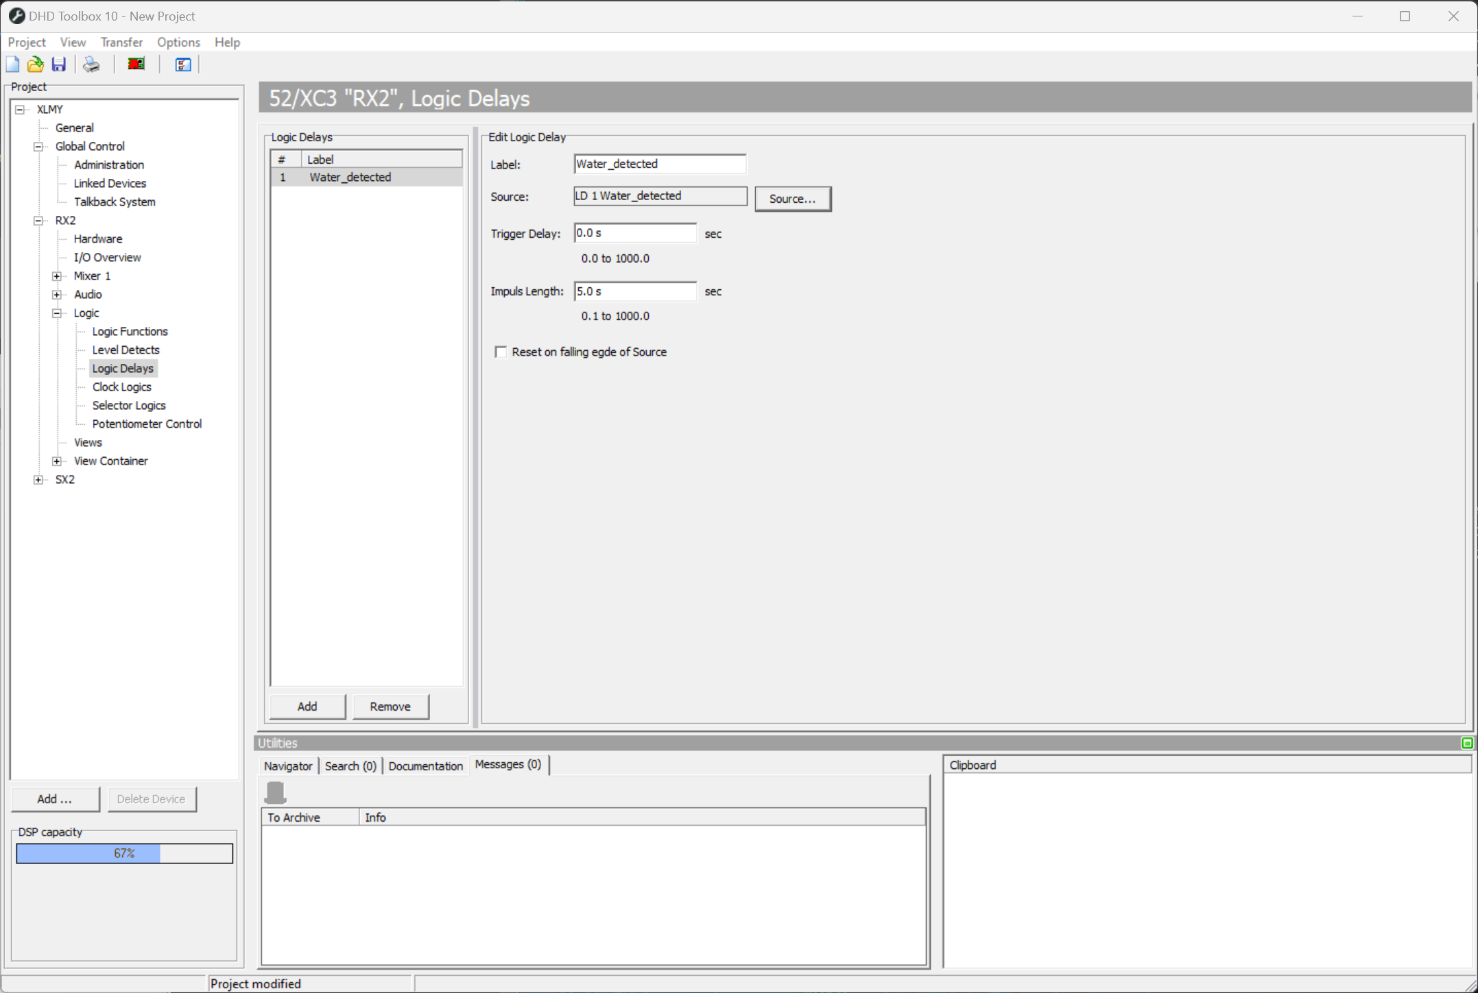Expand the Mixer 1 tree node
The width and height of the screenshot is (1478, 993).
tap(57, 275)
